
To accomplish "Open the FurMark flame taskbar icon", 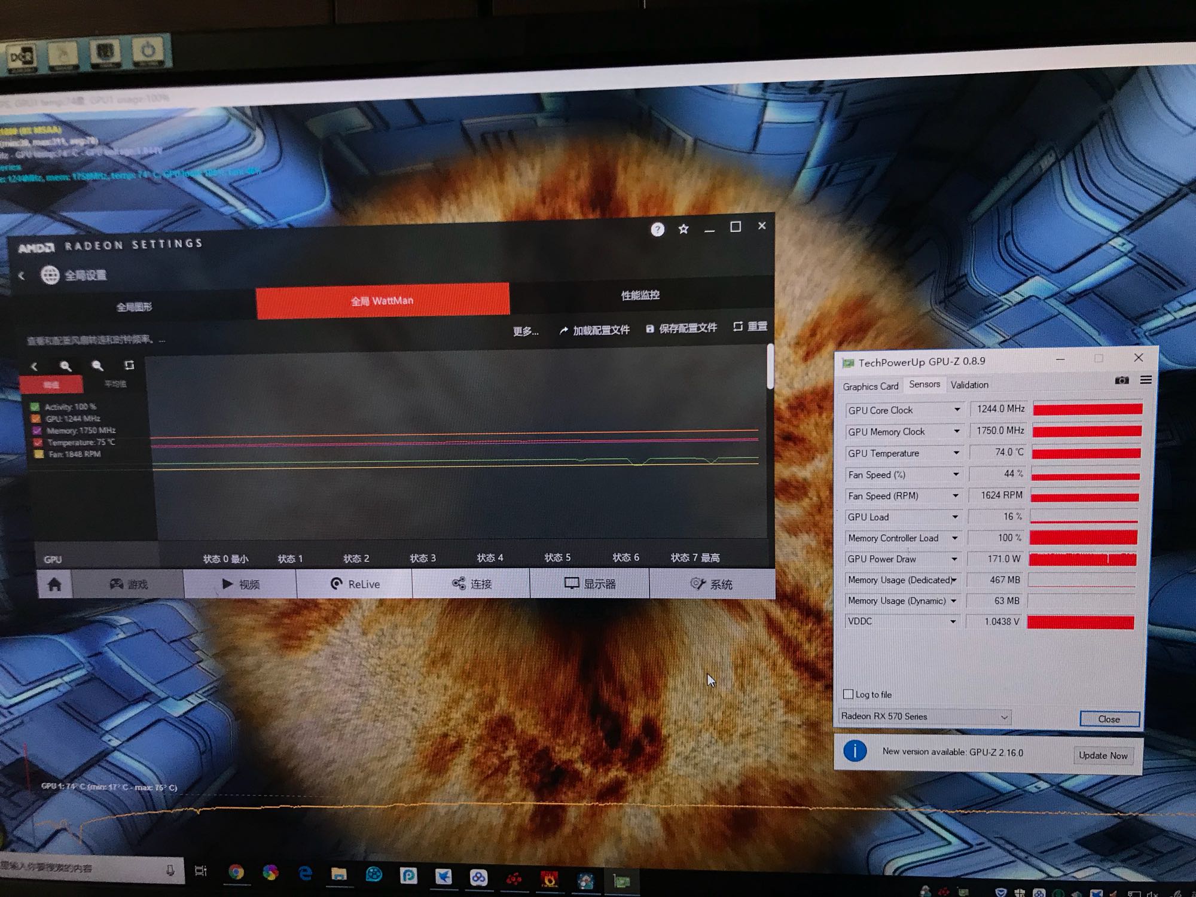I will pos(549,879).
